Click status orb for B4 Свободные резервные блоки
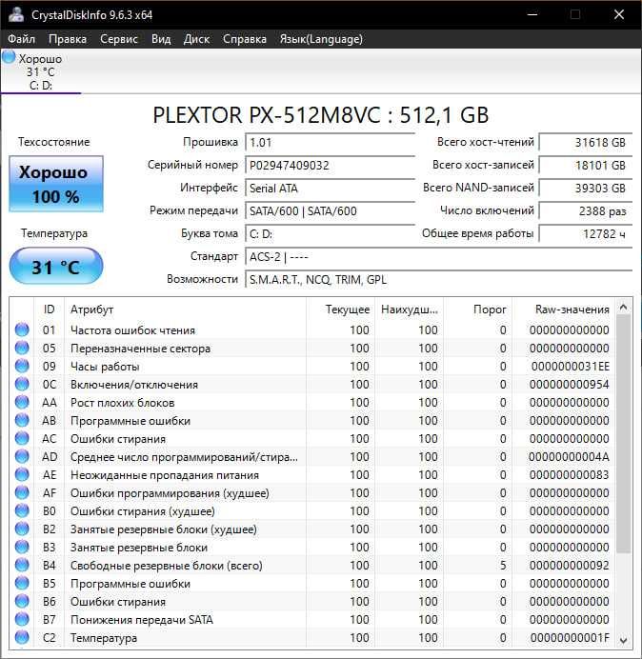The height and width of the screenshot is (659, 642). coord(22,565)
